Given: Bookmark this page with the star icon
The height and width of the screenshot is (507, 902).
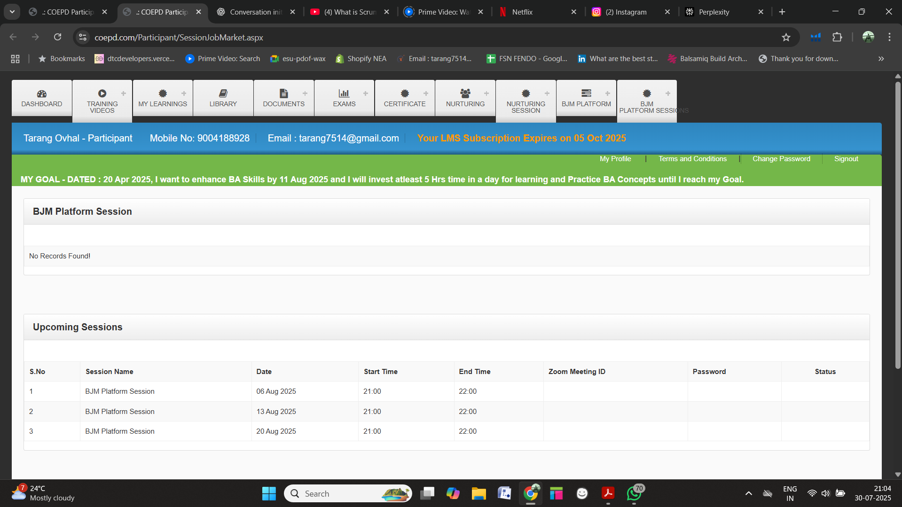Looking at the screenshot, I should coord(786,37).
